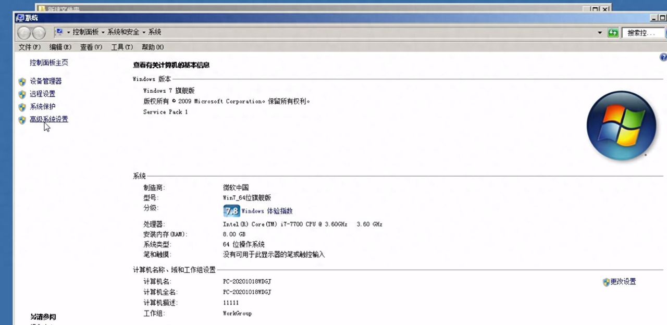Expand the 控制面板 breadcrumb arrow
Viewport: 667px width, 325px height.
pos(104,32)
